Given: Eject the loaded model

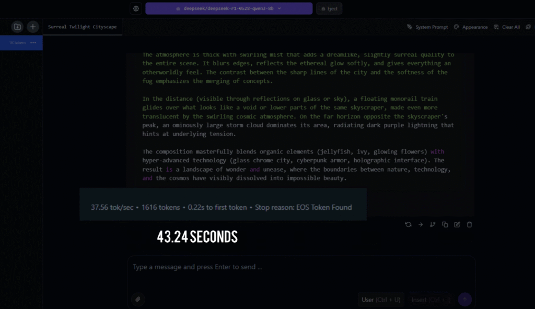Looking at the screenshot, I should (329, 9).
